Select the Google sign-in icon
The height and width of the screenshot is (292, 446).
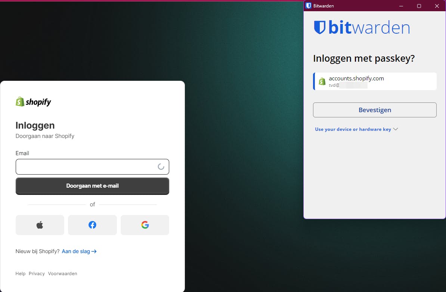pos(145,225)
